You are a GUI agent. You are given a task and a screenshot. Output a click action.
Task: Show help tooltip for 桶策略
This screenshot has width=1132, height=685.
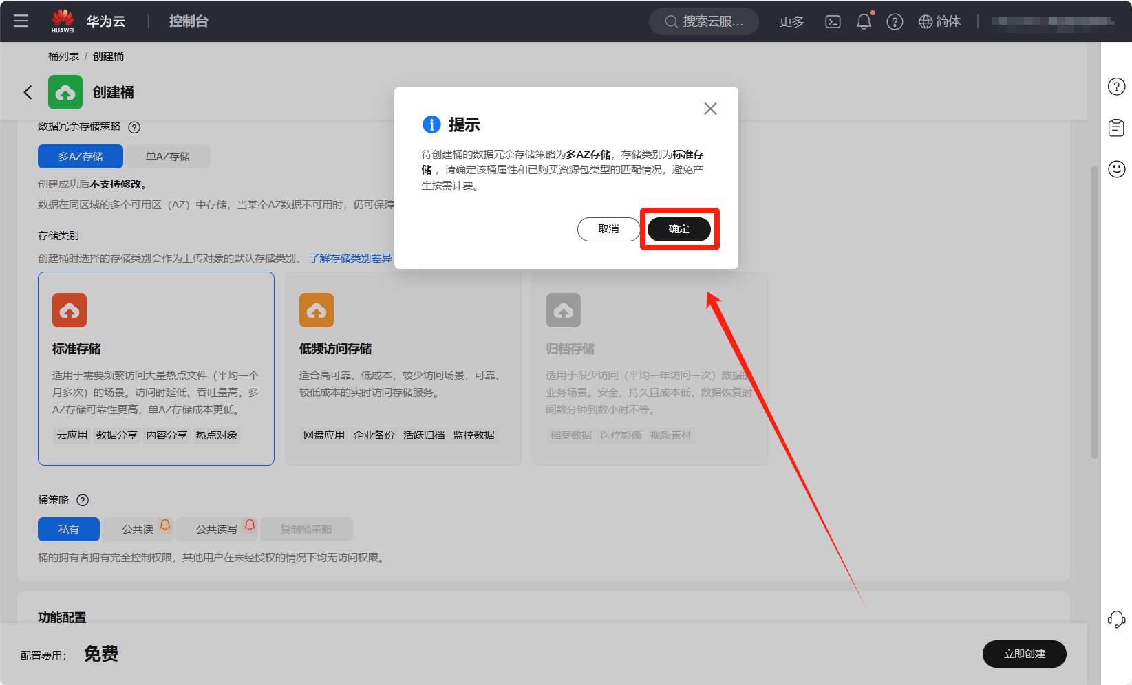pos(83,500)
